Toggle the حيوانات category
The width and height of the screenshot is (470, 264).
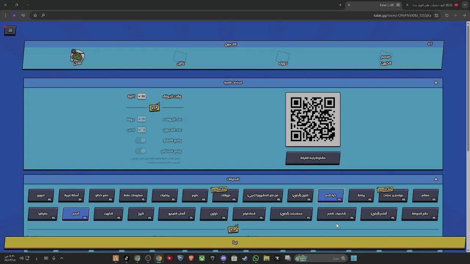tap(225, 195)
